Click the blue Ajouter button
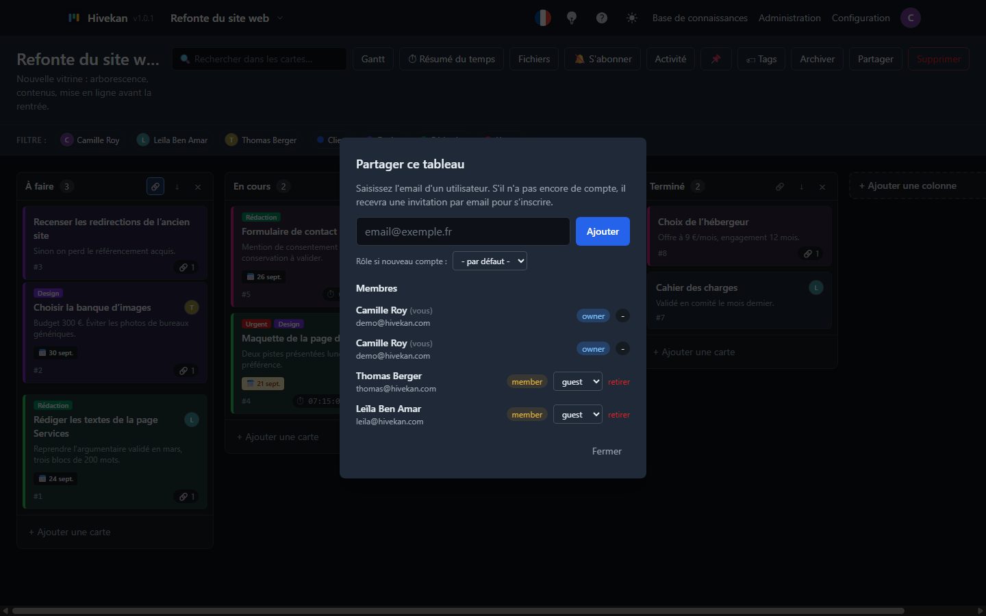Screen dimensions: 986x616 click(603, 231)
